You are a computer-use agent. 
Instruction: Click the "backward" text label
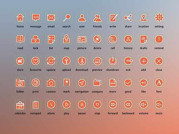pyautogui.click(x=128, y=113)
